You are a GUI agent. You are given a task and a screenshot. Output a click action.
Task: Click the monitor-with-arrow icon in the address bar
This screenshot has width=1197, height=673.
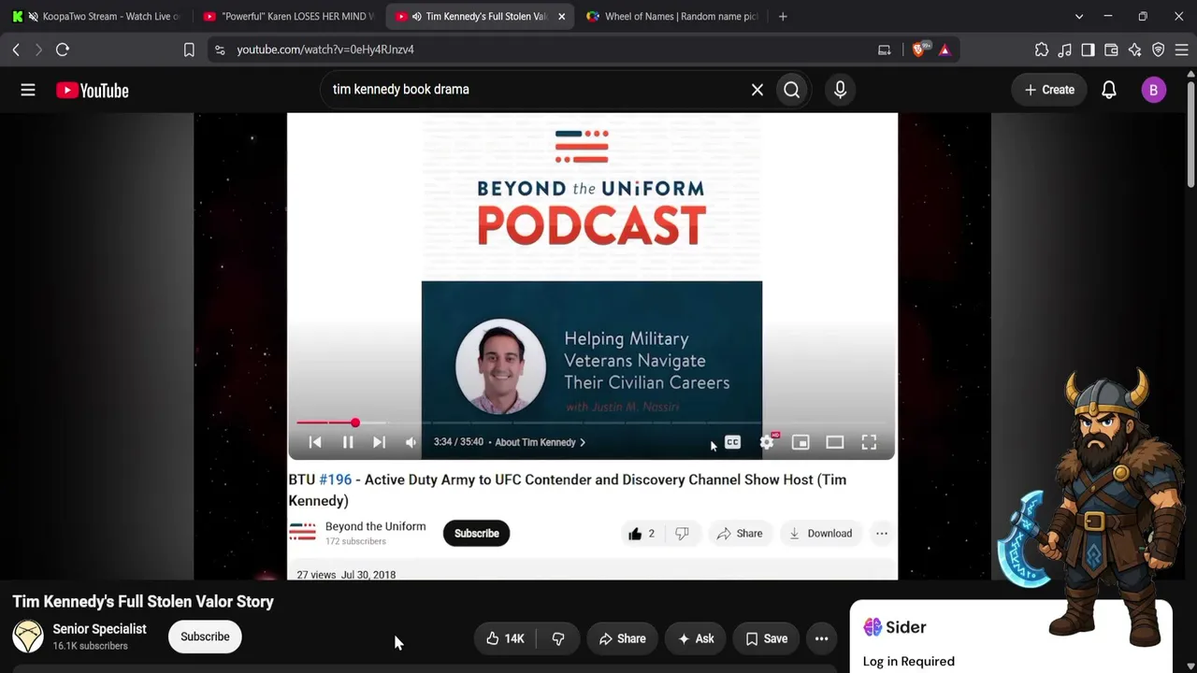point(885,50)
